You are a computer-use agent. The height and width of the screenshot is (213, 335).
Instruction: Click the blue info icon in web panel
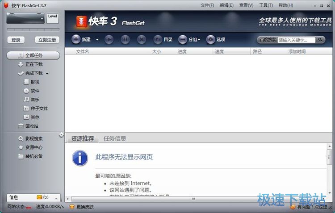(80, 159)
